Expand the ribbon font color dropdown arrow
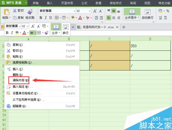 coord(84,18)
